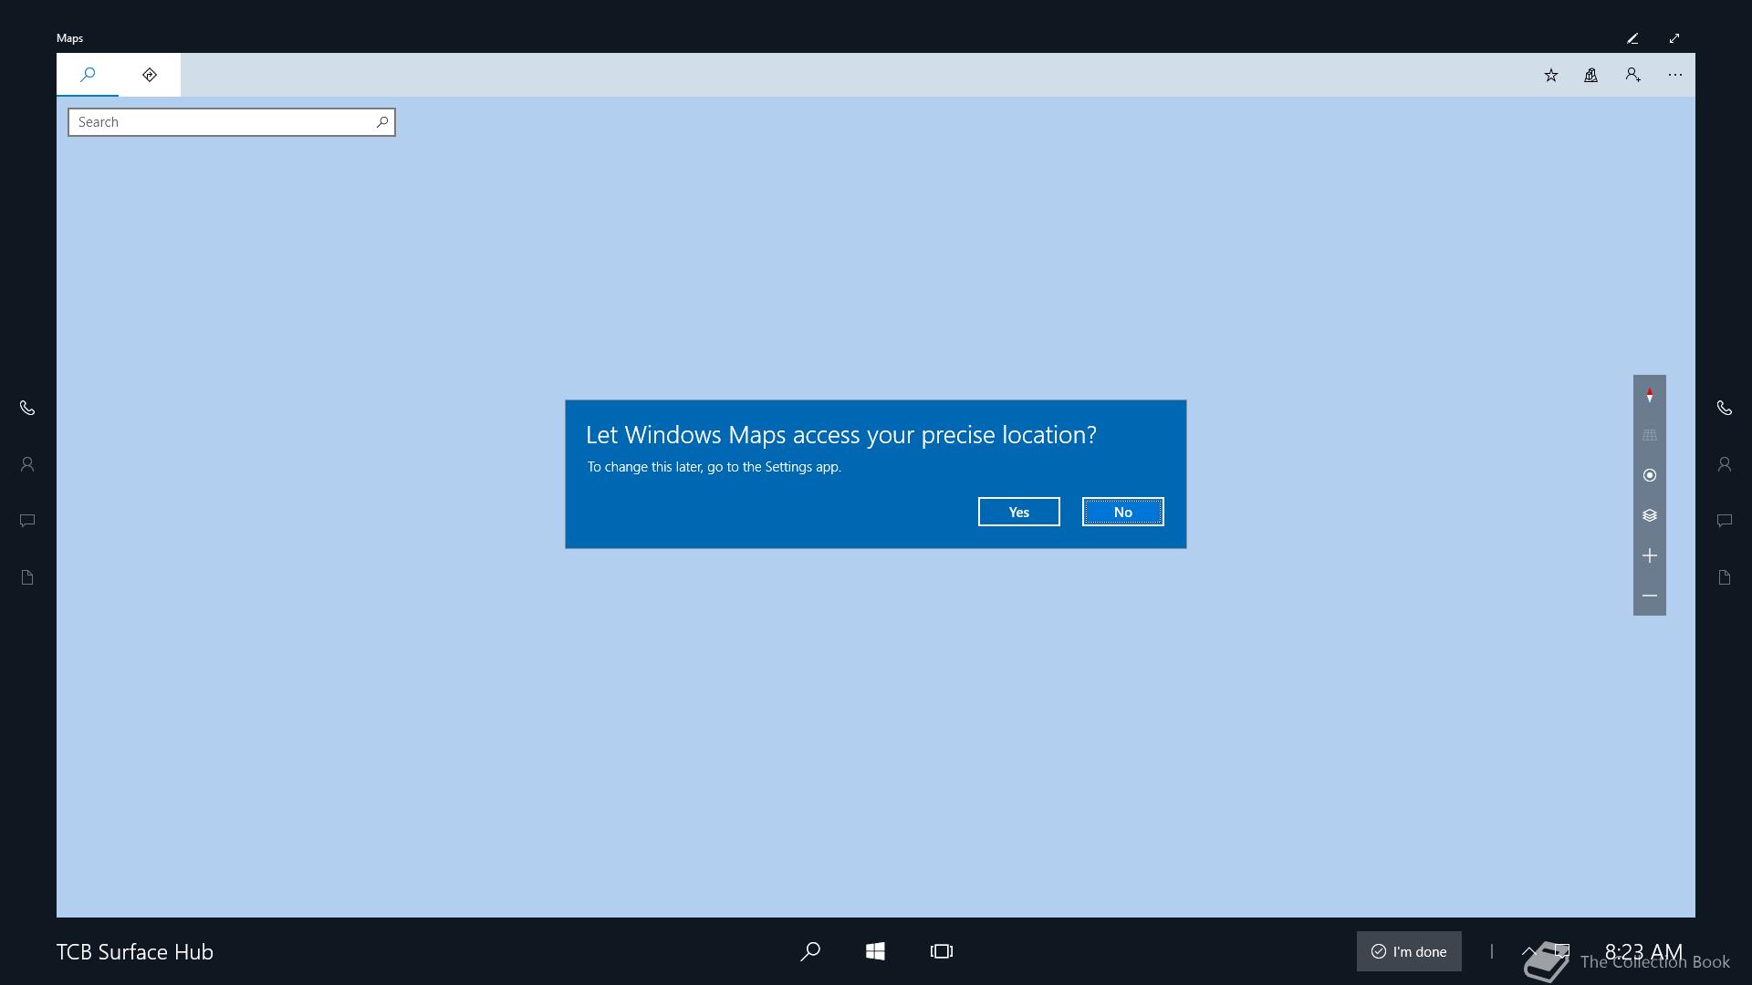Click the account sign-in icon

pyautogui.click(x=1633, y=76)
